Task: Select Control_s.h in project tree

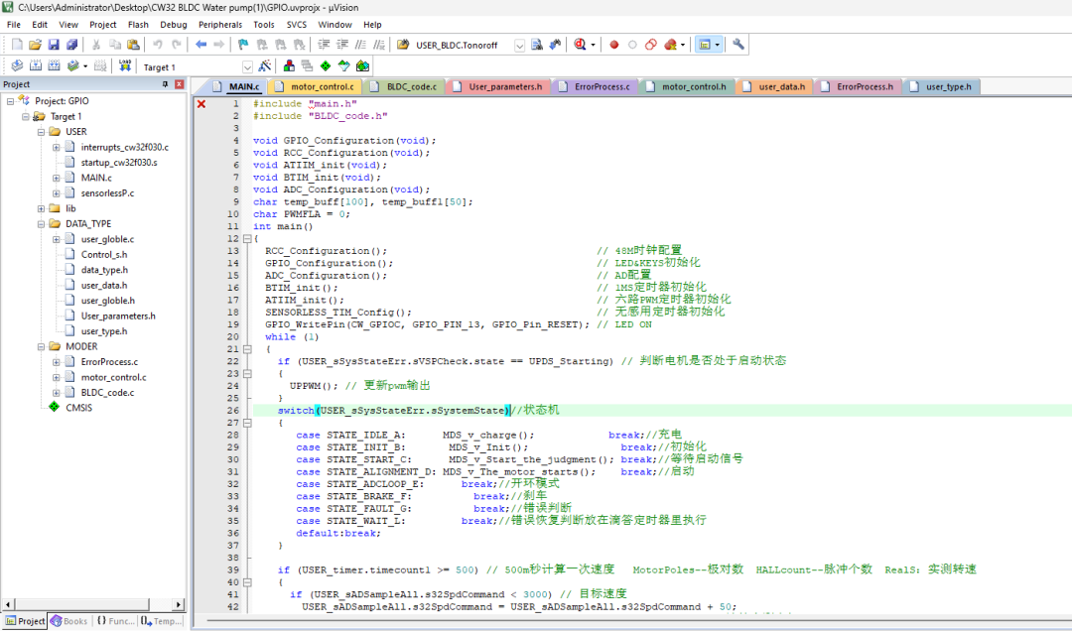Action: [x=104, y=255]
